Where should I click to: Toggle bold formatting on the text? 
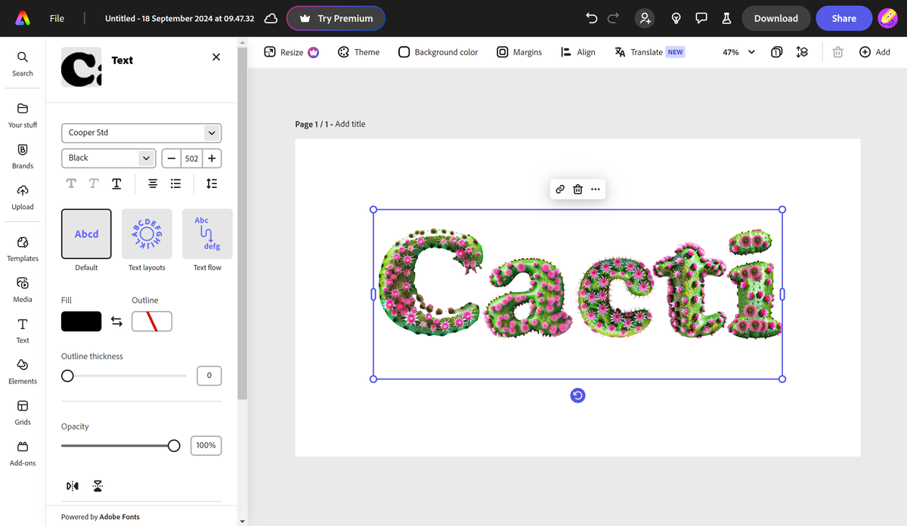click(x=71, y=183)
